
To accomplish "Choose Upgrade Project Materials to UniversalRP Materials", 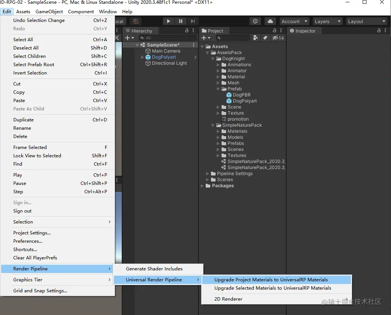I will coord(276,279).
